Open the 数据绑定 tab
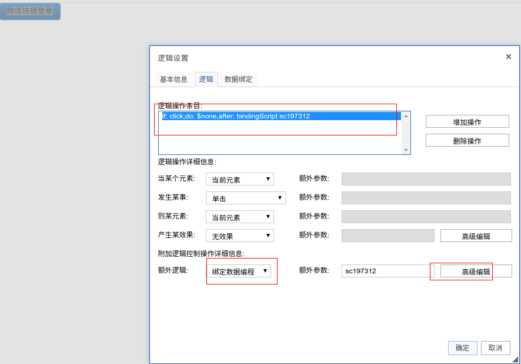The image size is (521, 364). tap(239, 80)
